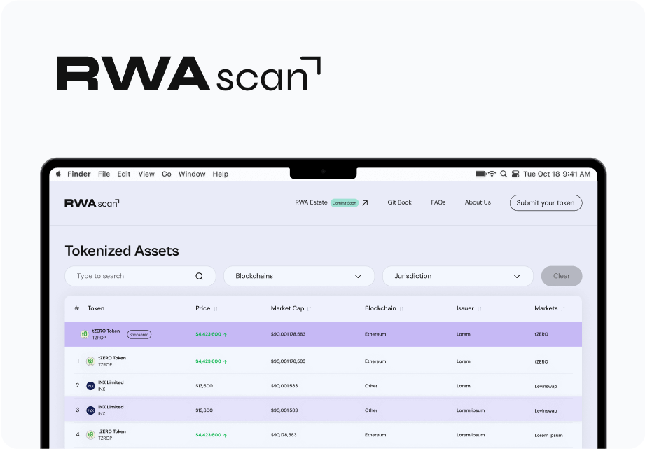This screenshot has width=645, height=449.
Task: Click market cap $90,001,583 in row 3
Action: click(x=284, y=410)
